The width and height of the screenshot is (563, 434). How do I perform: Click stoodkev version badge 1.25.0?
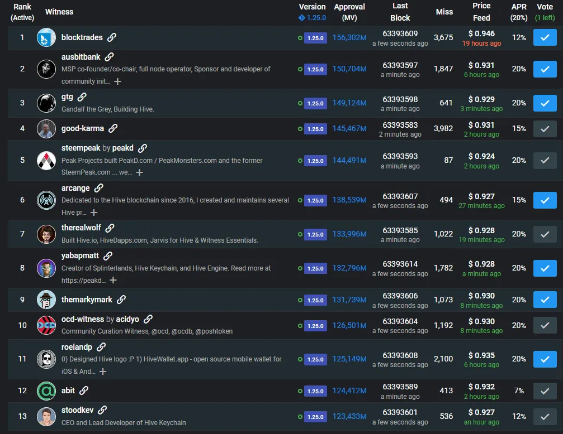click(315, 417)
